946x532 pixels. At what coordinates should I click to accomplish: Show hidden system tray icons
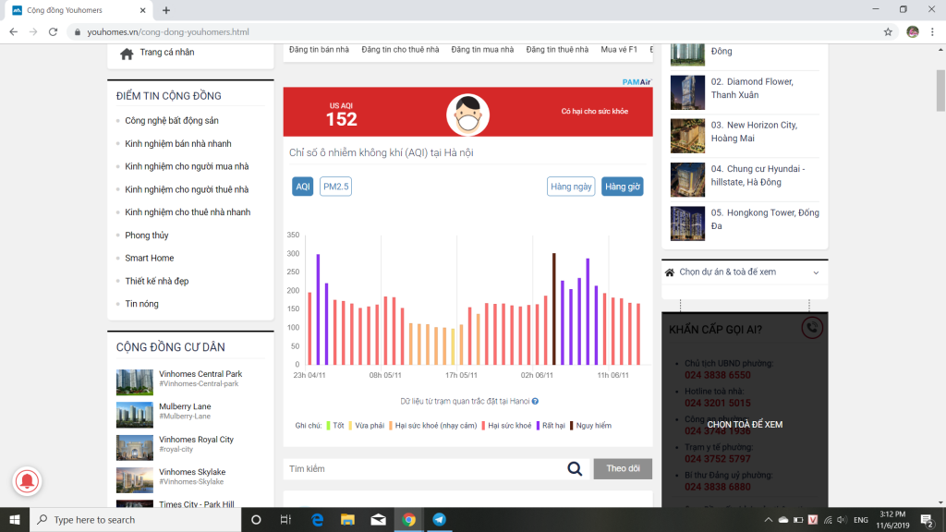[x=768, y=519]
